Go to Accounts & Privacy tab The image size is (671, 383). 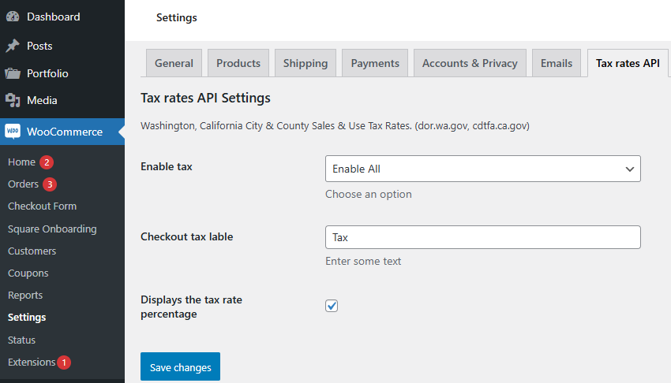(x=470, y=63)
